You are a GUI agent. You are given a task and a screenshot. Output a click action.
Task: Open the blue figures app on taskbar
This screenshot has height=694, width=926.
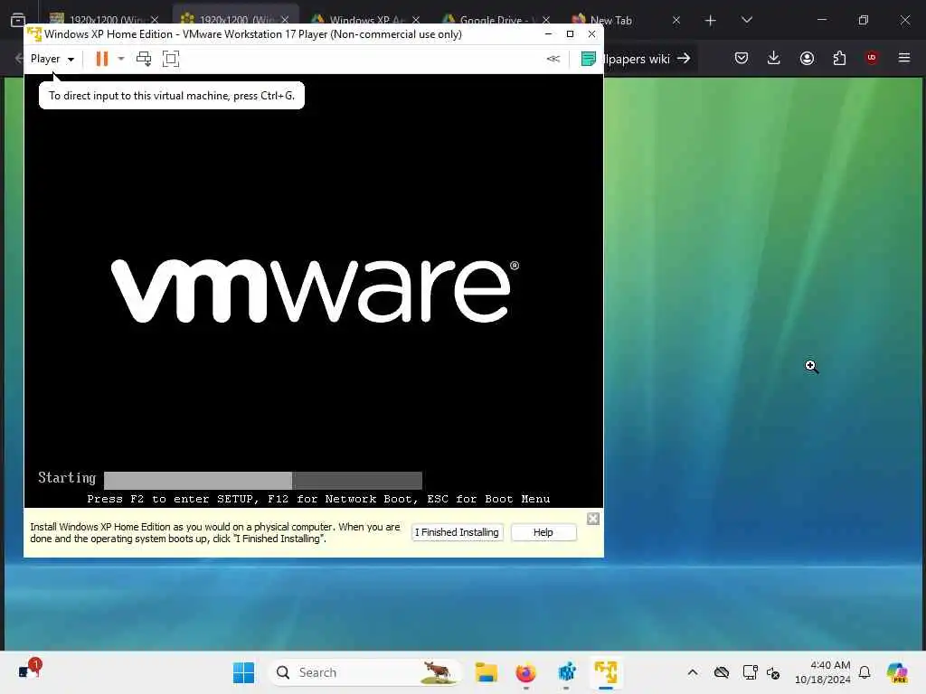point(566,672)
